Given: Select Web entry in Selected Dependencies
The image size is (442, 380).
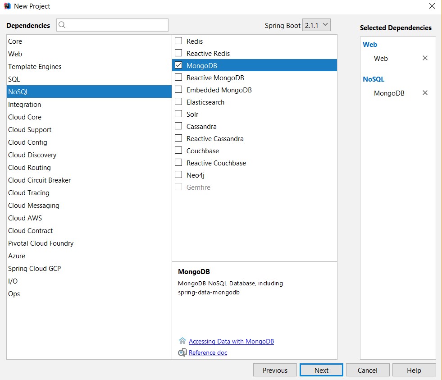Looking at the screenshot, I should coord(381,59).
